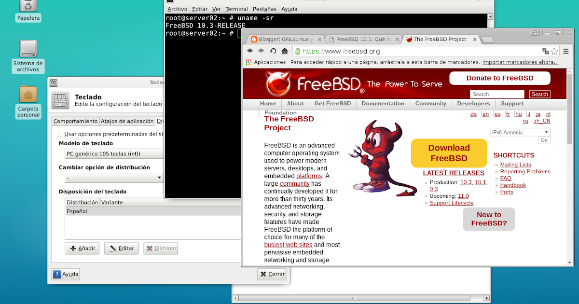Open the Community nav item
This screenshot has height=304, width=579.
click(x=431, y=103)
